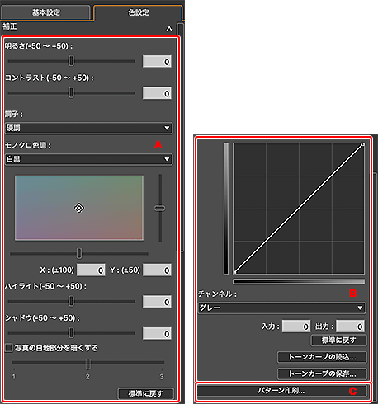Click the ハイライト slider handle
378x404 pixels.
pyautogui.click(x=71, y=301)
